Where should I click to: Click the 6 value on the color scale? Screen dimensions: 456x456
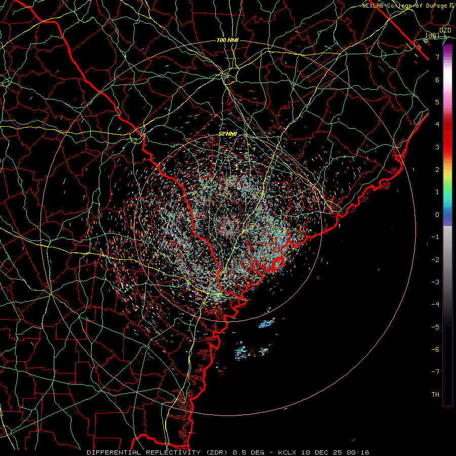point(437,80)
